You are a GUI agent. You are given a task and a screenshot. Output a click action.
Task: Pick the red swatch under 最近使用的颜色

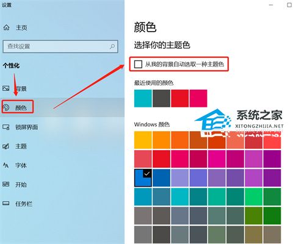(180, 98)
